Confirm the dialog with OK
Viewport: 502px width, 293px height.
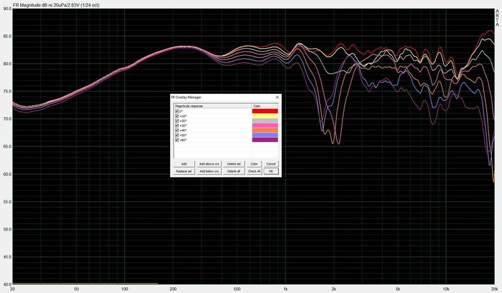[x=271, y=171]
